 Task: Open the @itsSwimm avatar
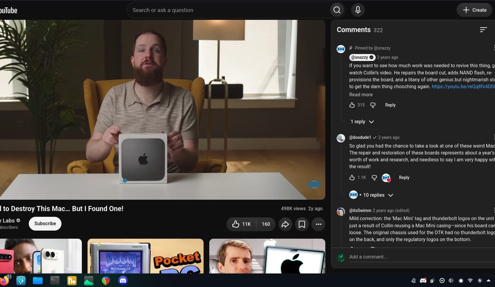[x=341, y=212]
